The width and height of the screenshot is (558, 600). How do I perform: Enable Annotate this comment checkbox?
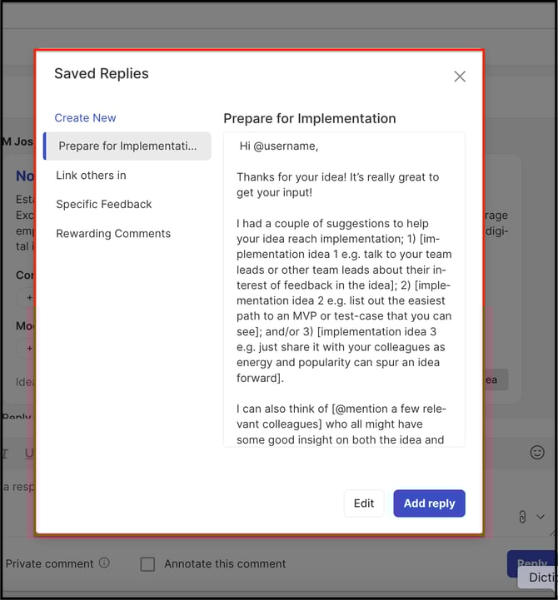pyautogui.click(x=147, y=564)
